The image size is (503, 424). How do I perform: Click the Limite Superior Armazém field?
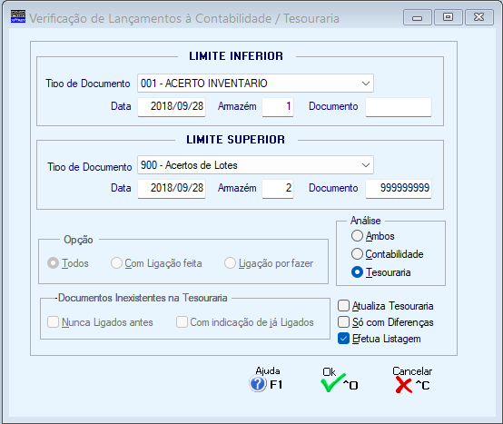[x=278, y=189]
